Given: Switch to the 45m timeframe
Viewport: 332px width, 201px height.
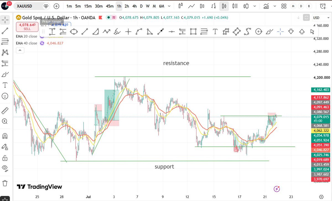Looking at the screenshot, I should pos(110,6).
